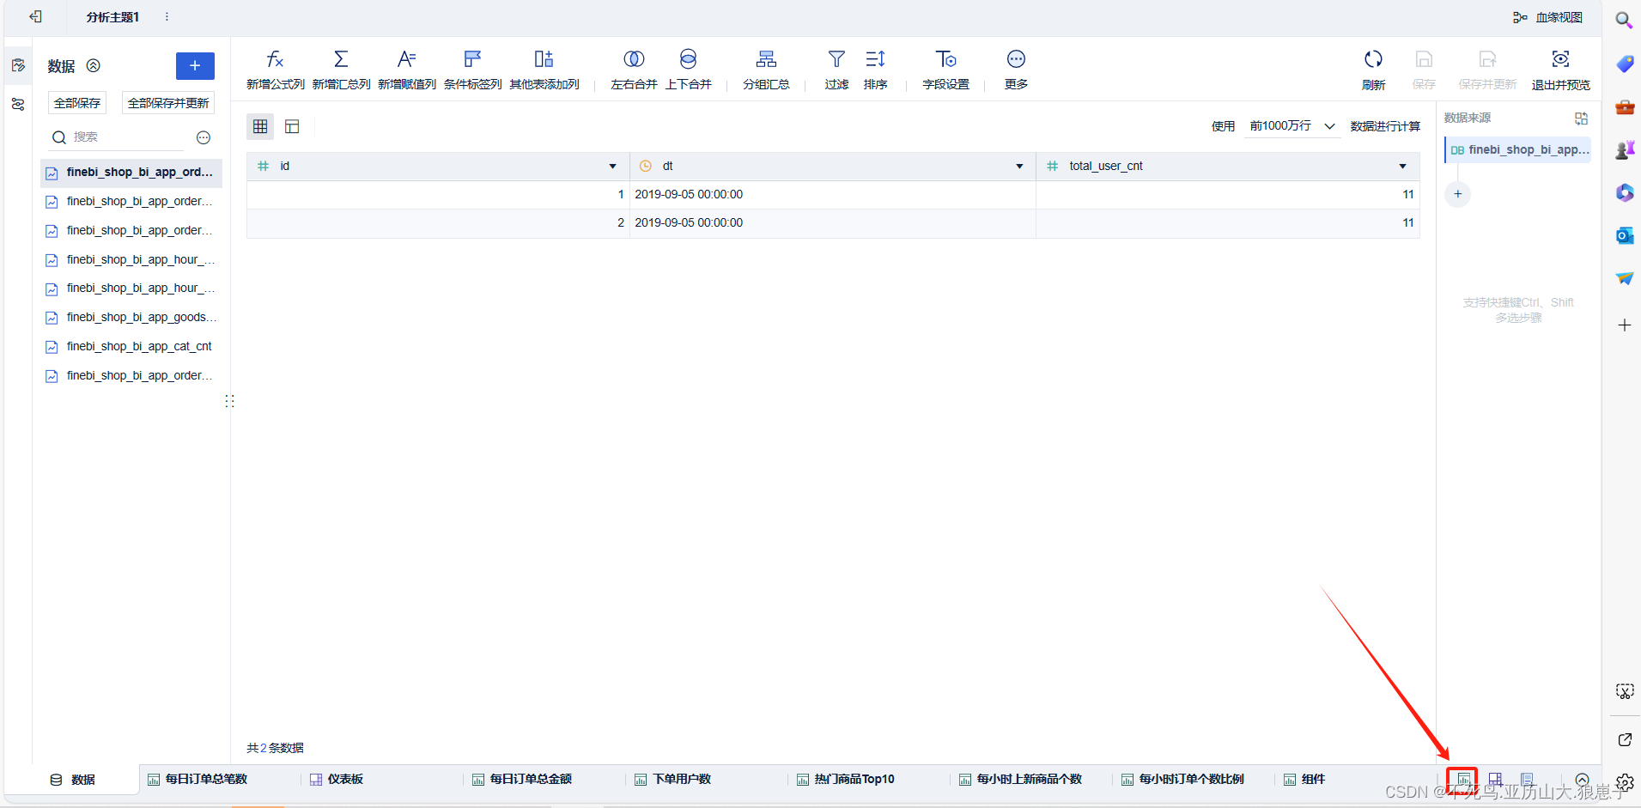Apply a filter step (过滤)
This screenshot has height=808, width=1641.
click(836, 70)
